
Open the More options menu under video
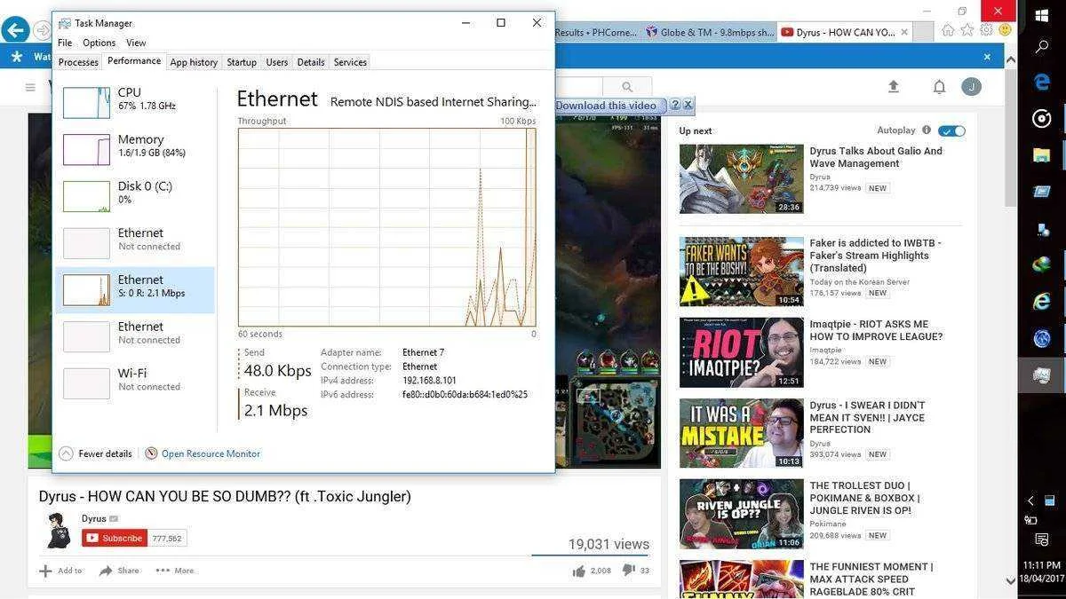coord(175,571)
